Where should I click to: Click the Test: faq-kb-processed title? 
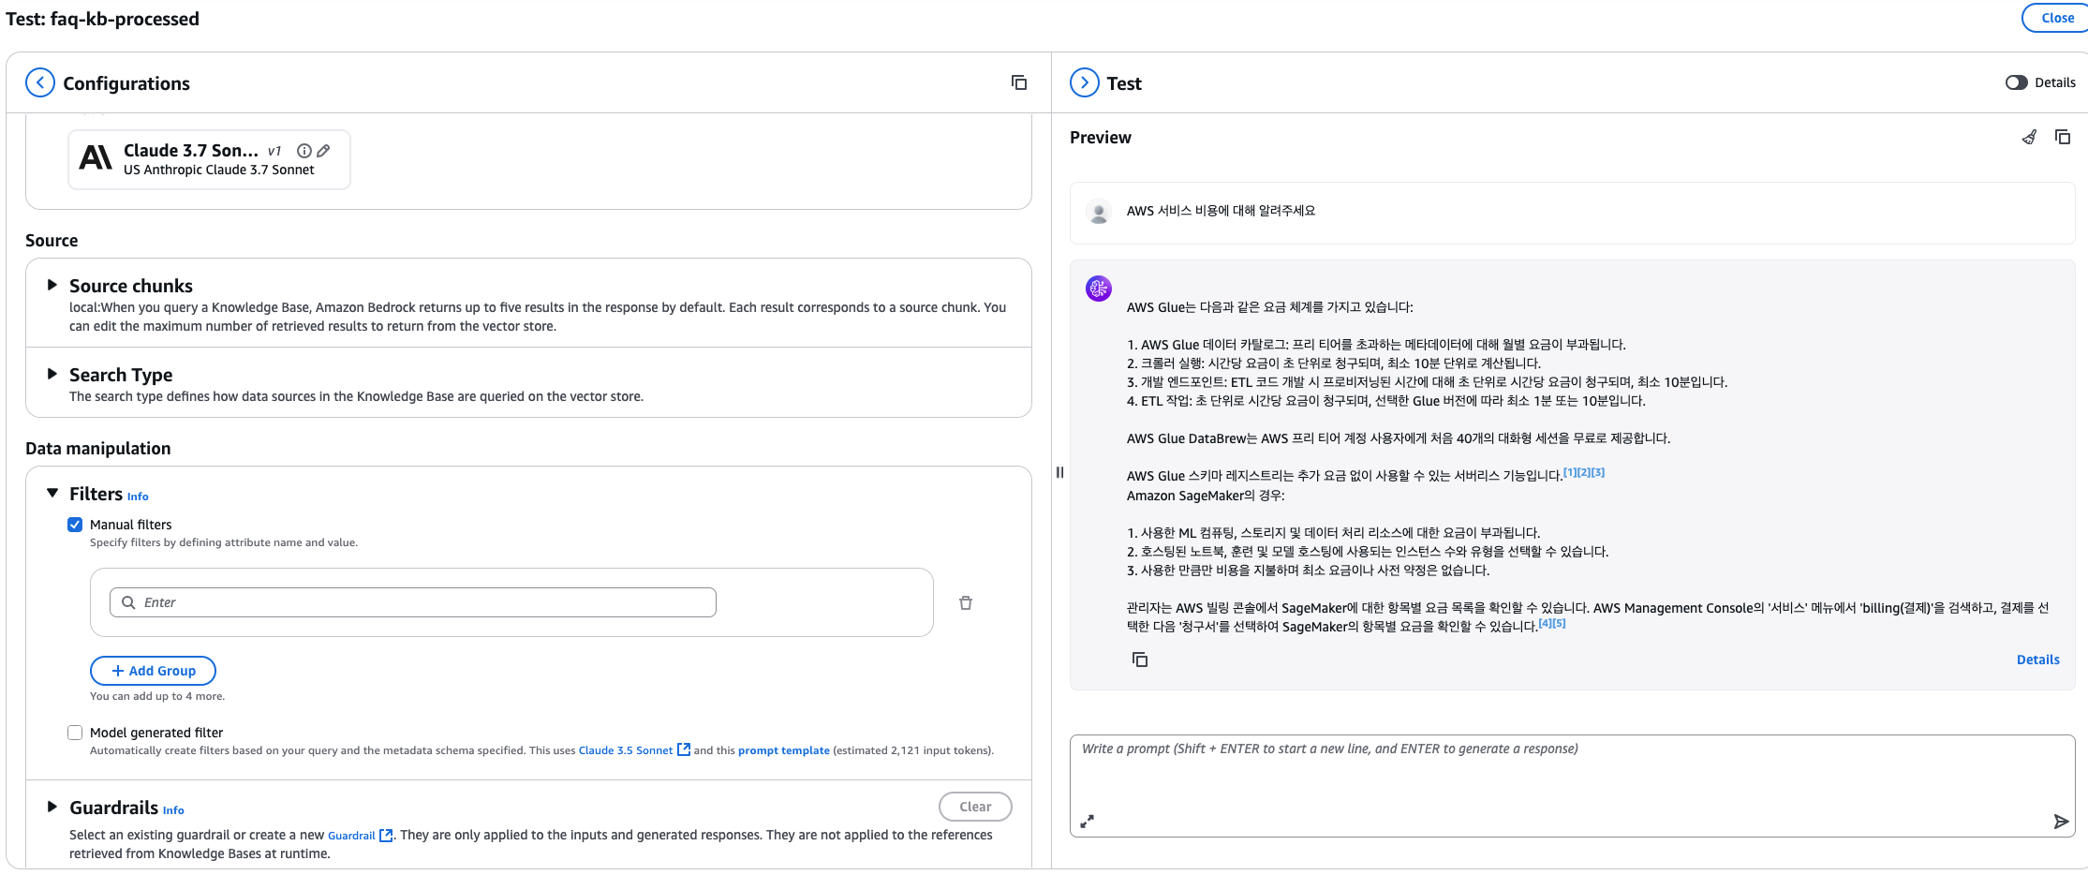click(102, 19)
